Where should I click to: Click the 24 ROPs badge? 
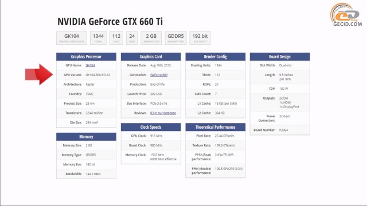(x=132, y=38)
